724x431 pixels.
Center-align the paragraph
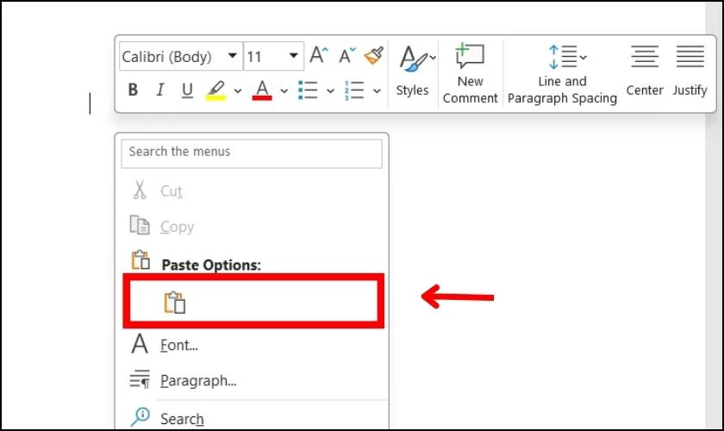coord(645,70)
